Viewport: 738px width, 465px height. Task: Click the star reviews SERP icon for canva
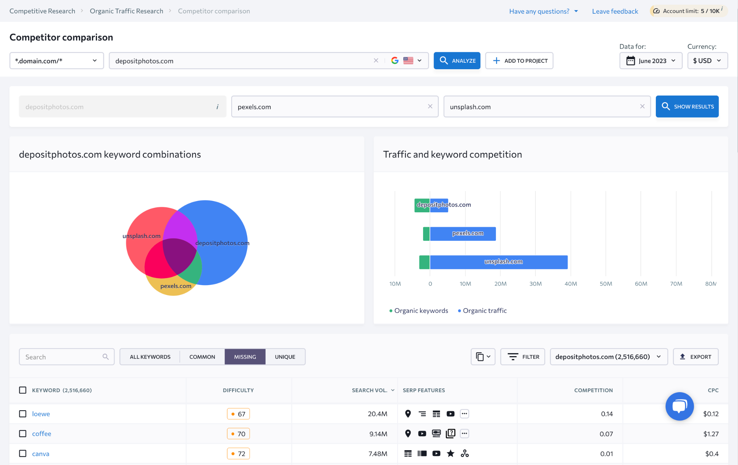[450, 453]
